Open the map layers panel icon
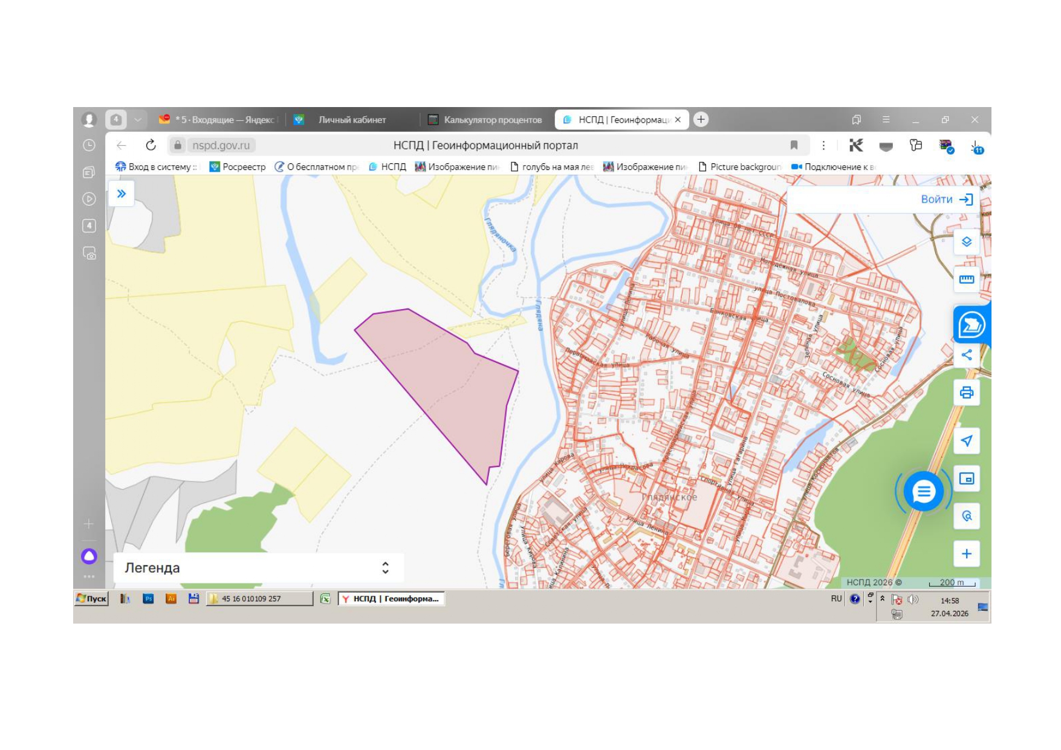This screenshot has width=1061, height=750. tap(966, 242)
